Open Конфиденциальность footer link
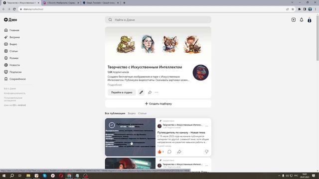 [14, 93]
